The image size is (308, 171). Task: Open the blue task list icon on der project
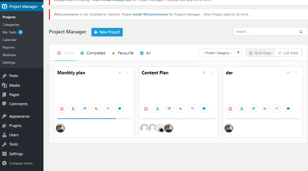tap(254, 108)
